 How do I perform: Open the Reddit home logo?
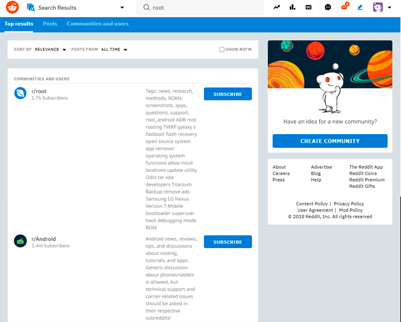click(x=12, y=7)
